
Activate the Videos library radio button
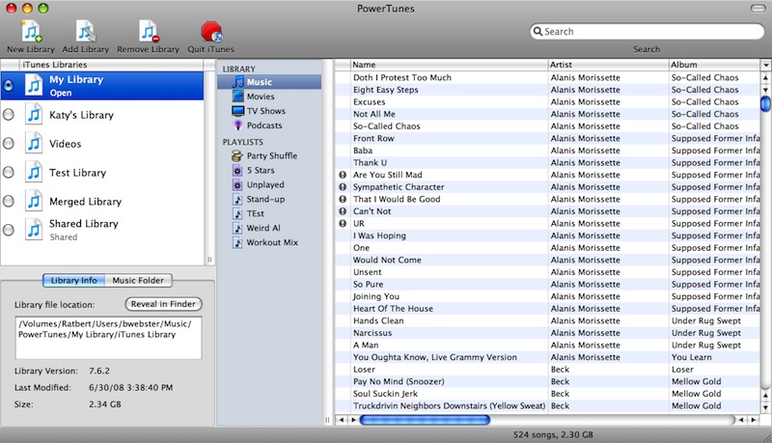[x=9, y=144]
